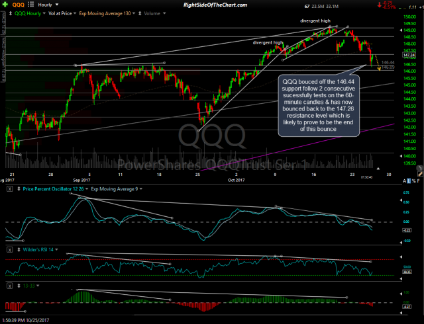This screenshot has height=324, width=424.
Task: Click the RSI current value label
Action: 407,272
